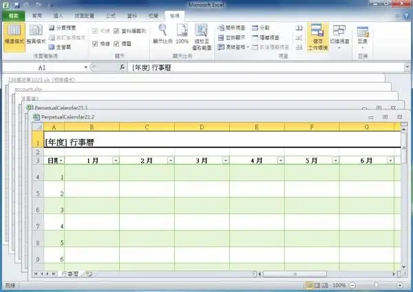Click Zoom to Selection (縮放至選取範圍)
Screen dimensions: 413x292
point(202,37)
